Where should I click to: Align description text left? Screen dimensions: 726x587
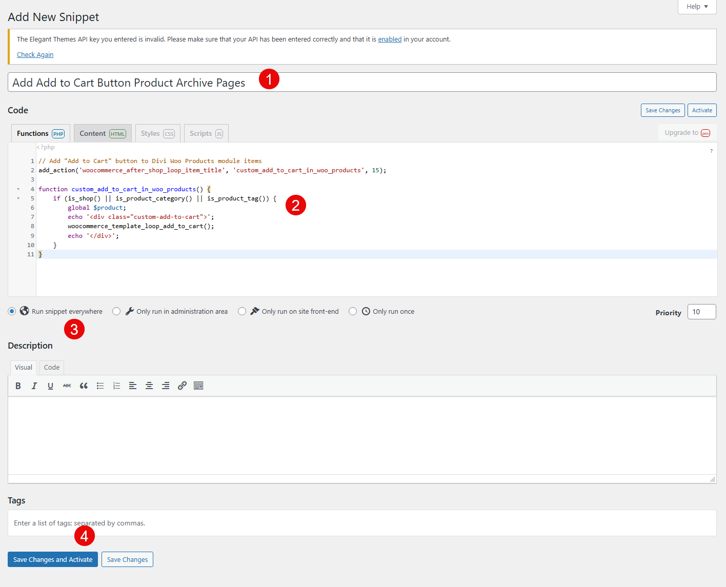(133, 386)
